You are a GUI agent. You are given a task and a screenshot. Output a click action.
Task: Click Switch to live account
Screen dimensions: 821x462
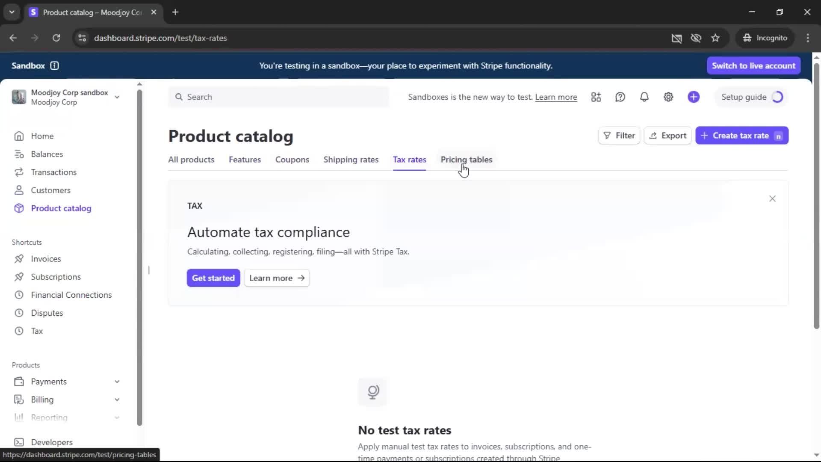[753, 65]
